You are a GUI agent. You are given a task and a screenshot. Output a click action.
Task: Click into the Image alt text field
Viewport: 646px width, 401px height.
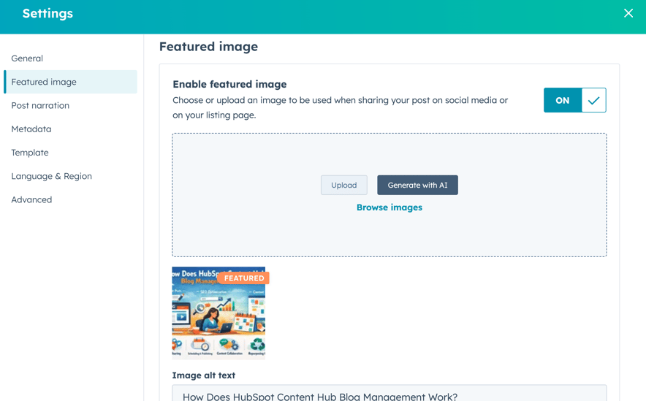(389, 394)
